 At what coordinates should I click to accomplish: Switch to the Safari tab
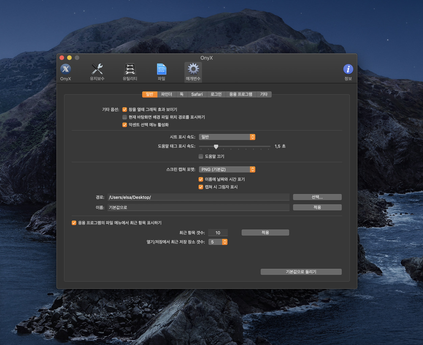(x=197, y=94)
